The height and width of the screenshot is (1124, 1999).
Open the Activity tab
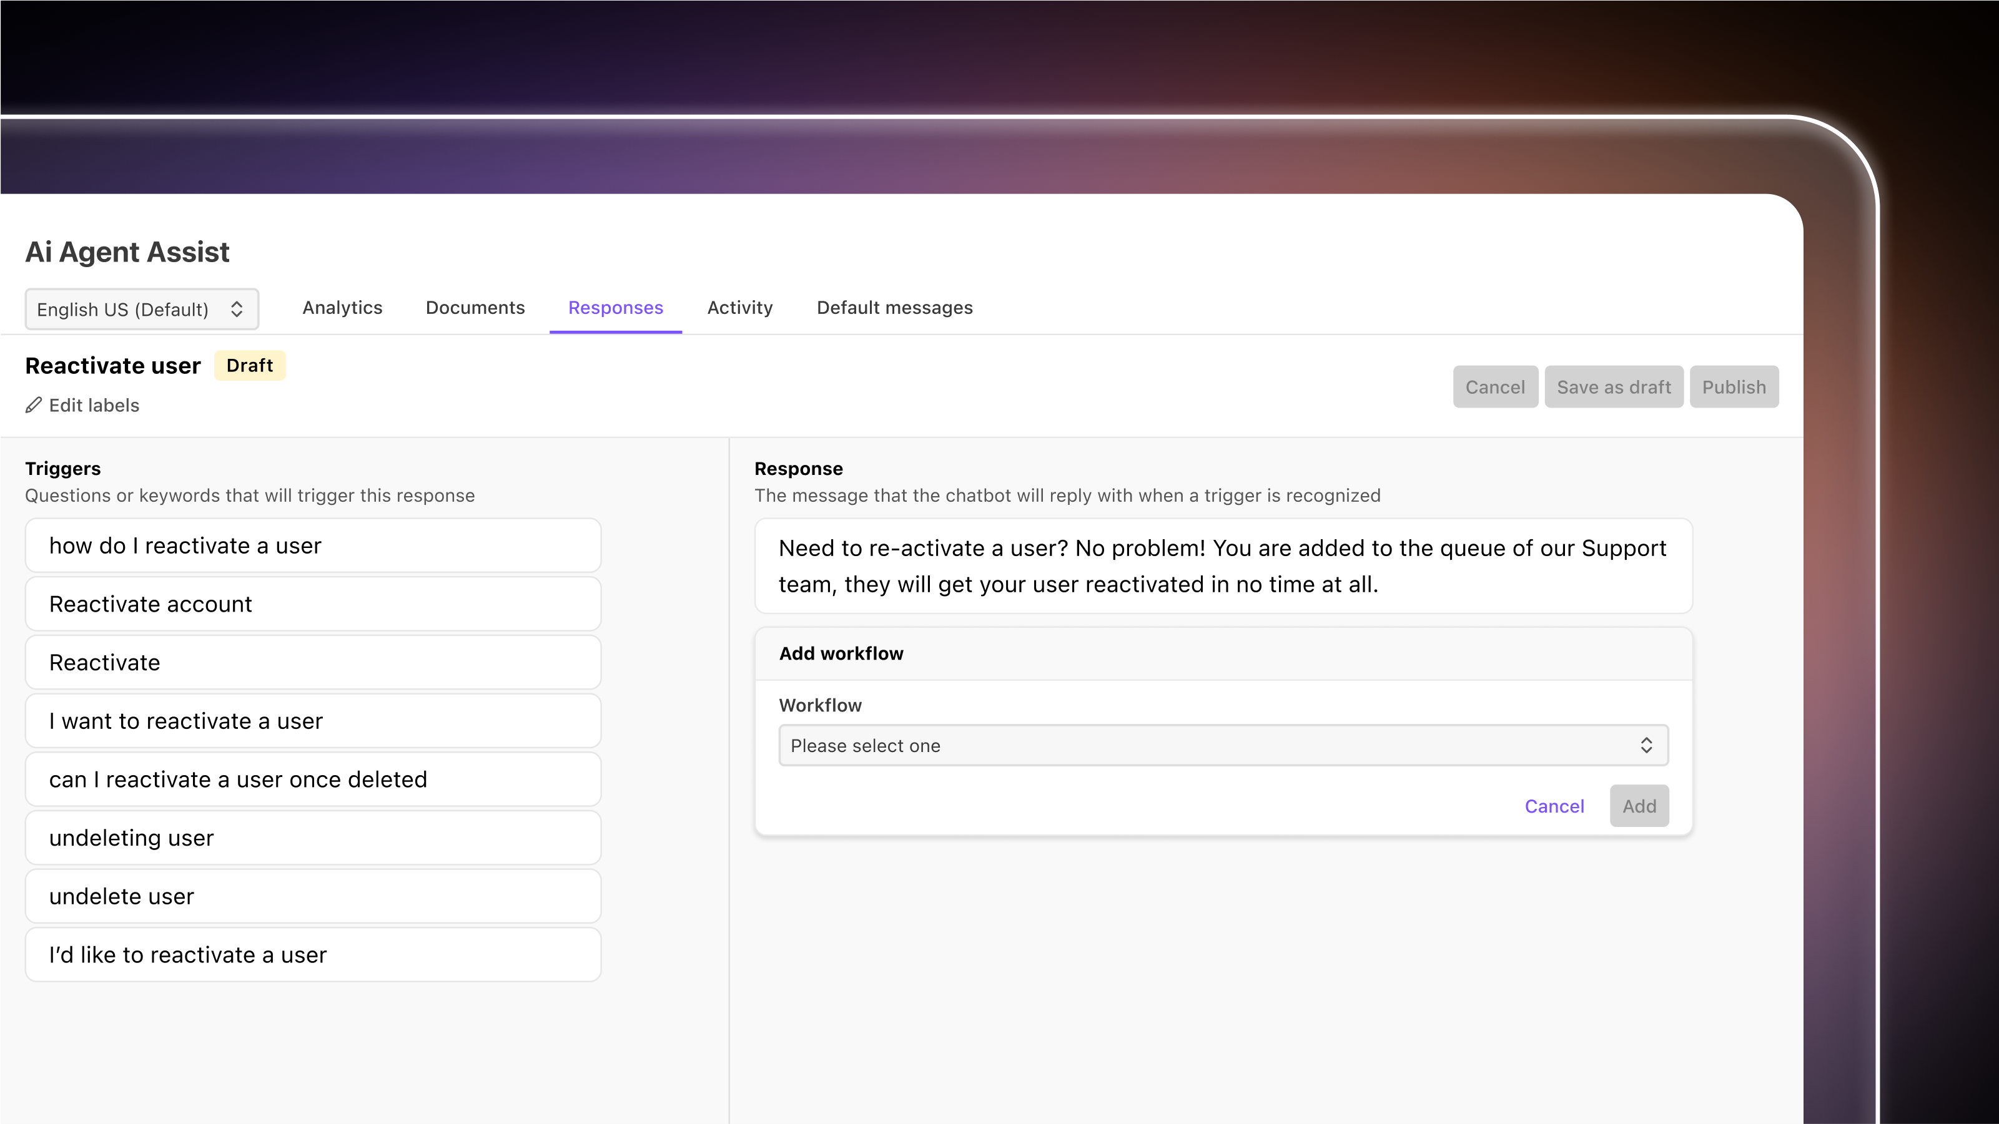739,308
